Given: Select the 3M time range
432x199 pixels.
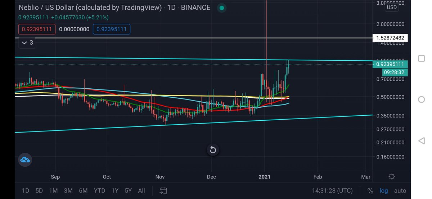Looking at the screenshot, I should pos(68,191).
